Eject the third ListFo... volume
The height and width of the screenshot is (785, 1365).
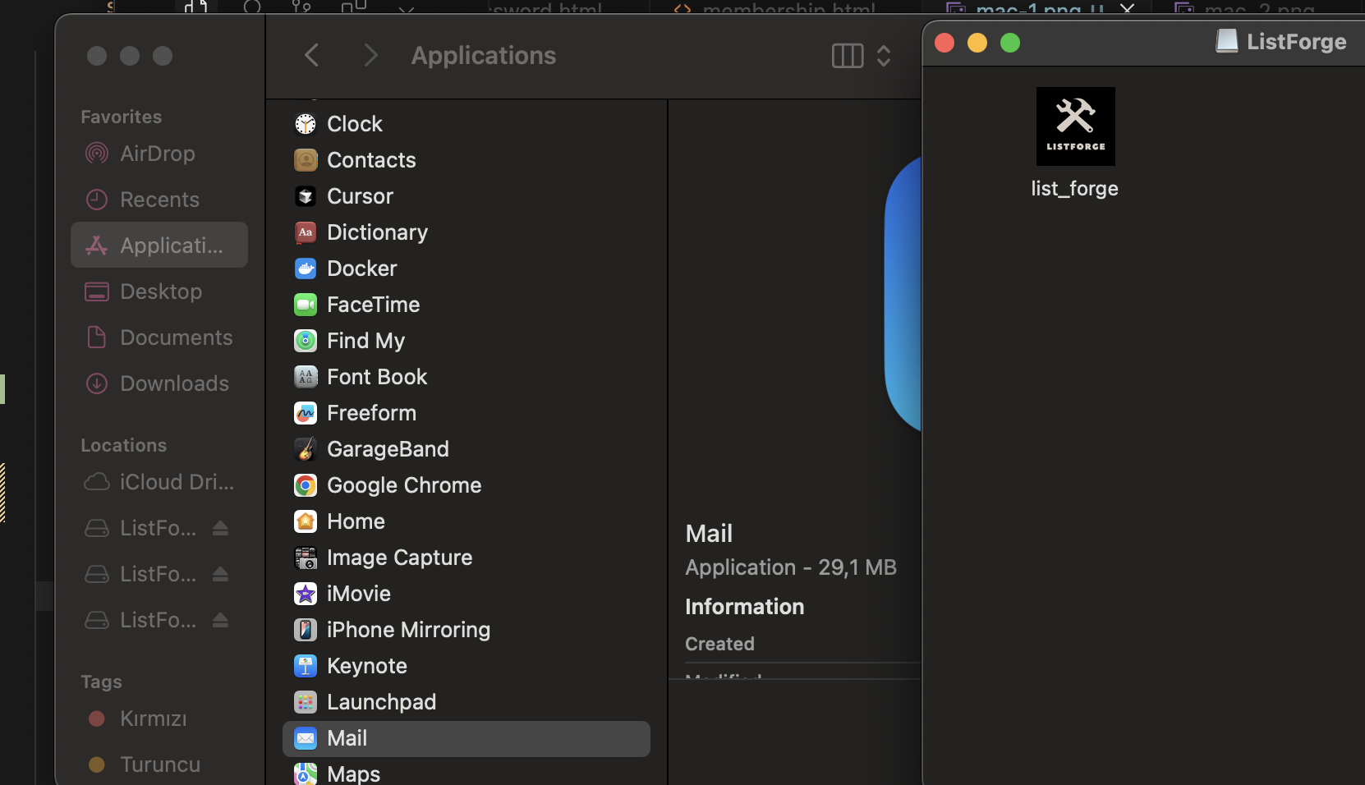click(x=220, y=620)
